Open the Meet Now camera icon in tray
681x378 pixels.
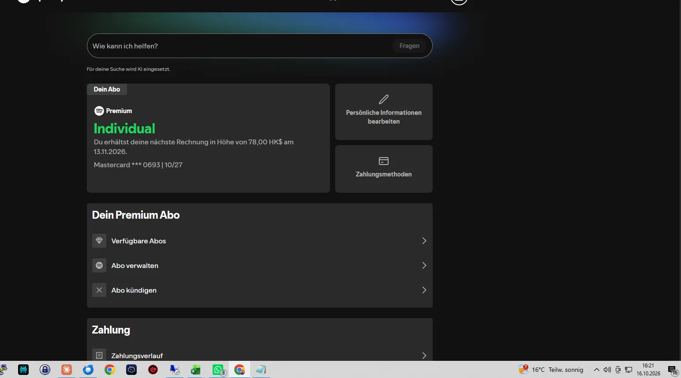tap(618, 370)
